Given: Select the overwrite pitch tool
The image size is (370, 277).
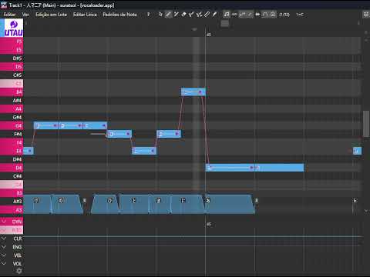Looking at the screenshot, I should (199, 15).
